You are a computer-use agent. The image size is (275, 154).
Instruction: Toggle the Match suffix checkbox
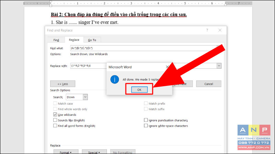[x=146, y=109]
